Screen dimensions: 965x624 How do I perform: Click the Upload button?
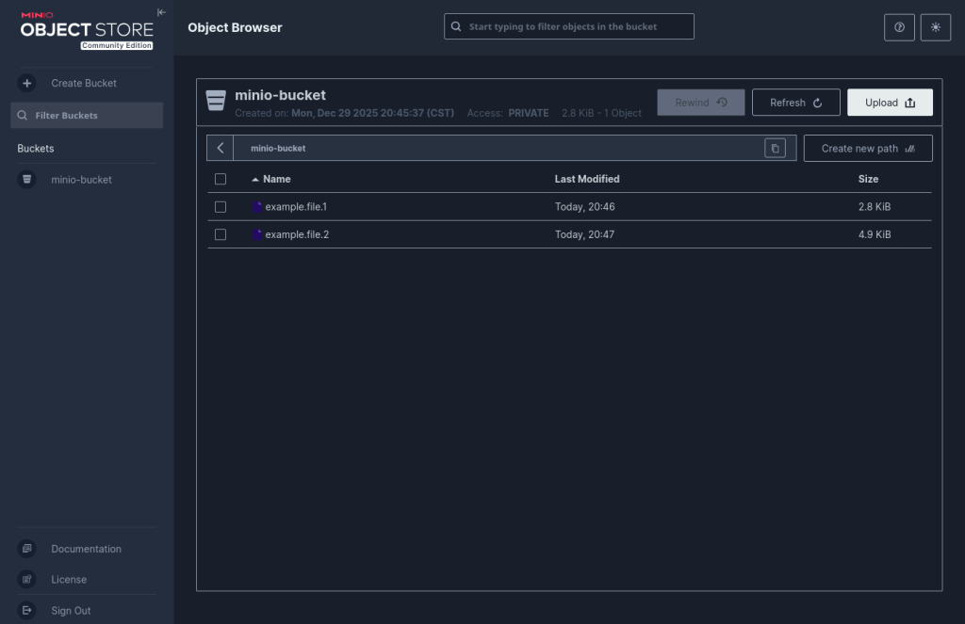890,103
